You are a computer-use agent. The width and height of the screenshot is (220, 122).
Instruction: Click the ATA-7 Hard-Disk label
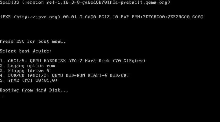coord(89,61)
